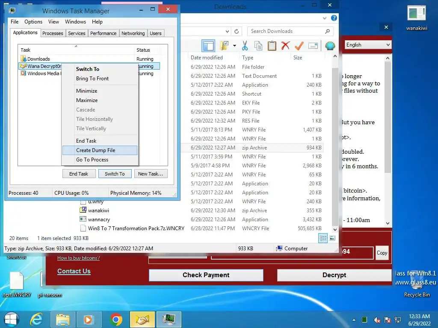Open the language dropdown showing English
This screenshot has height=328, width=438.
click(x=368, y=45)
